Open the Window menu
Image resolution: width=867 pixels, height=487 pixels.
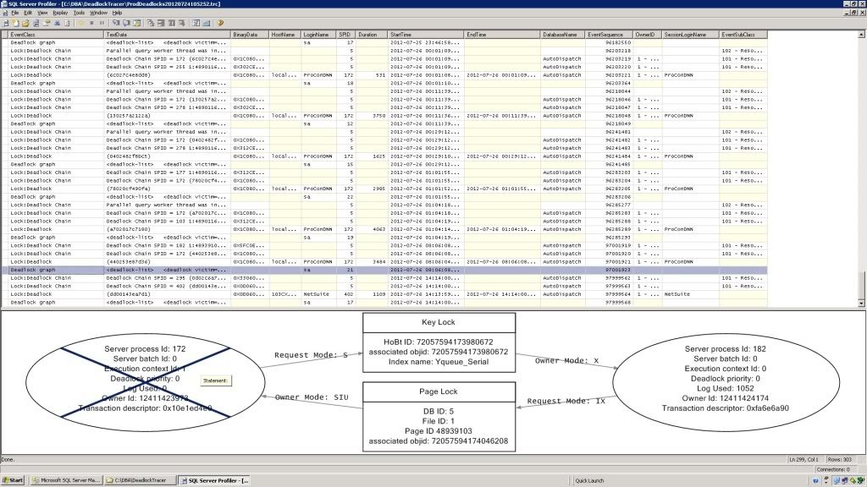[x=98, y=13]
